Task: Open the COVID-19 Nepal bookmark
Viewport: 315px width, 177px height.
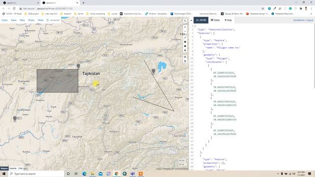Action: click(x=12, y=14)
